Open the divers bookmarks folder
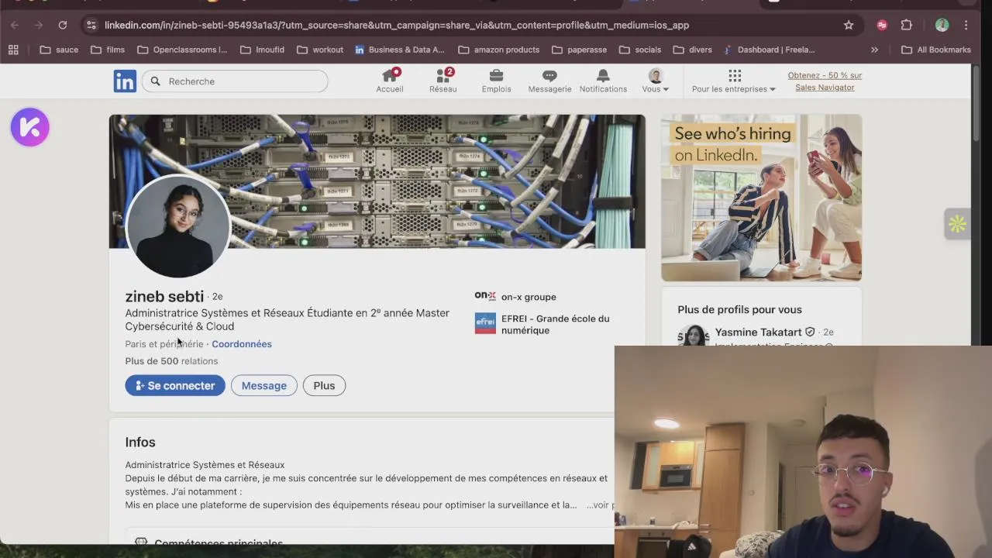 coord(693,50)
